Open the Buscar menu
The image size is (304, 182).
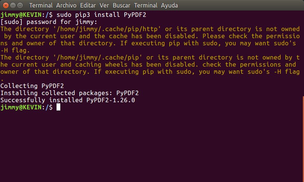pyautogui.click(x=121, y=6)
